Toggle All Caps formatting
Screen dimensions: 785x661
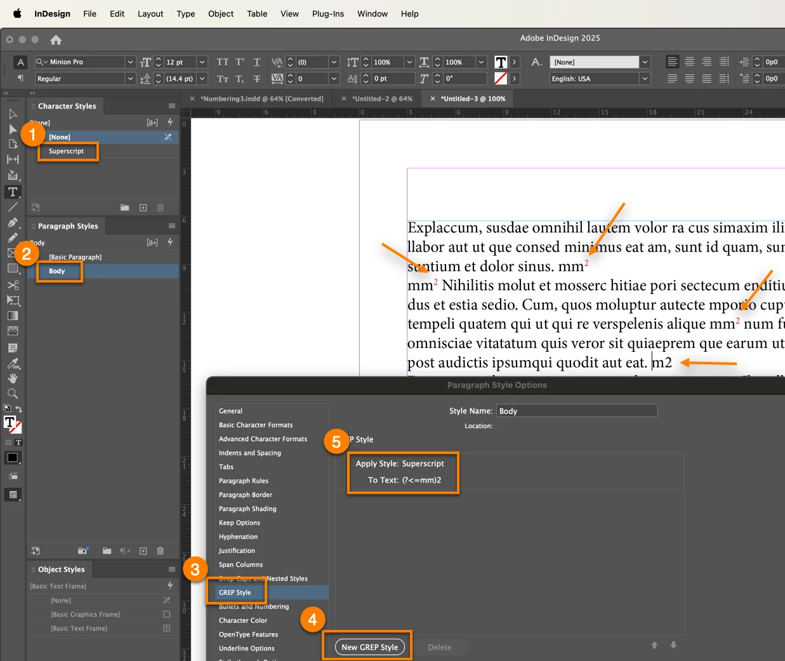223,62
